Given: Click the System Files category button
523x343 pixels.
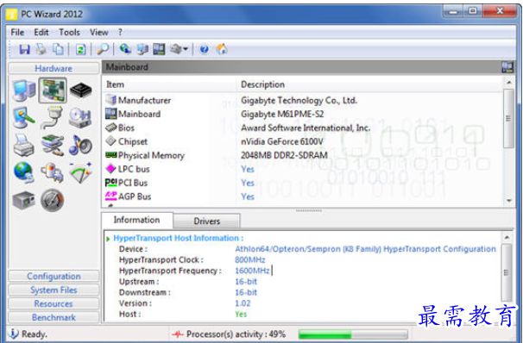Looking at the screenshot, I should (x=54, y=290).
